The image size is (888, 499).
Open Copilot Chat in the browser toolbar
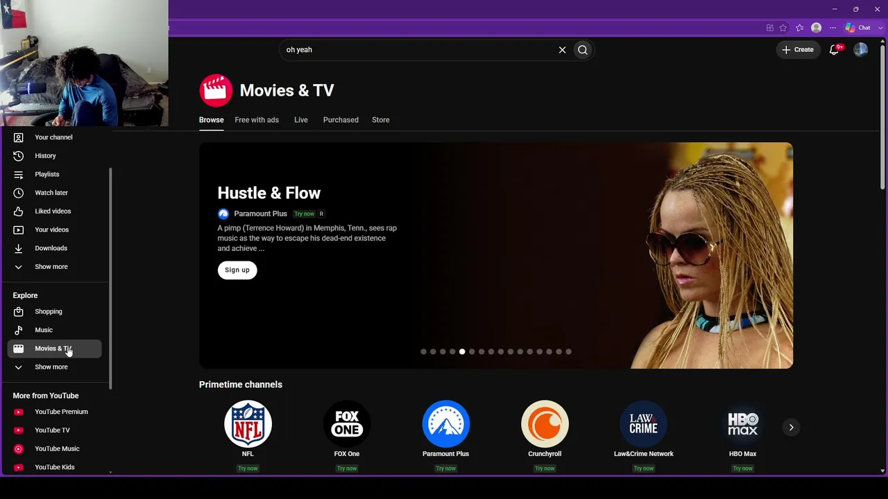(x=857, y=28)
